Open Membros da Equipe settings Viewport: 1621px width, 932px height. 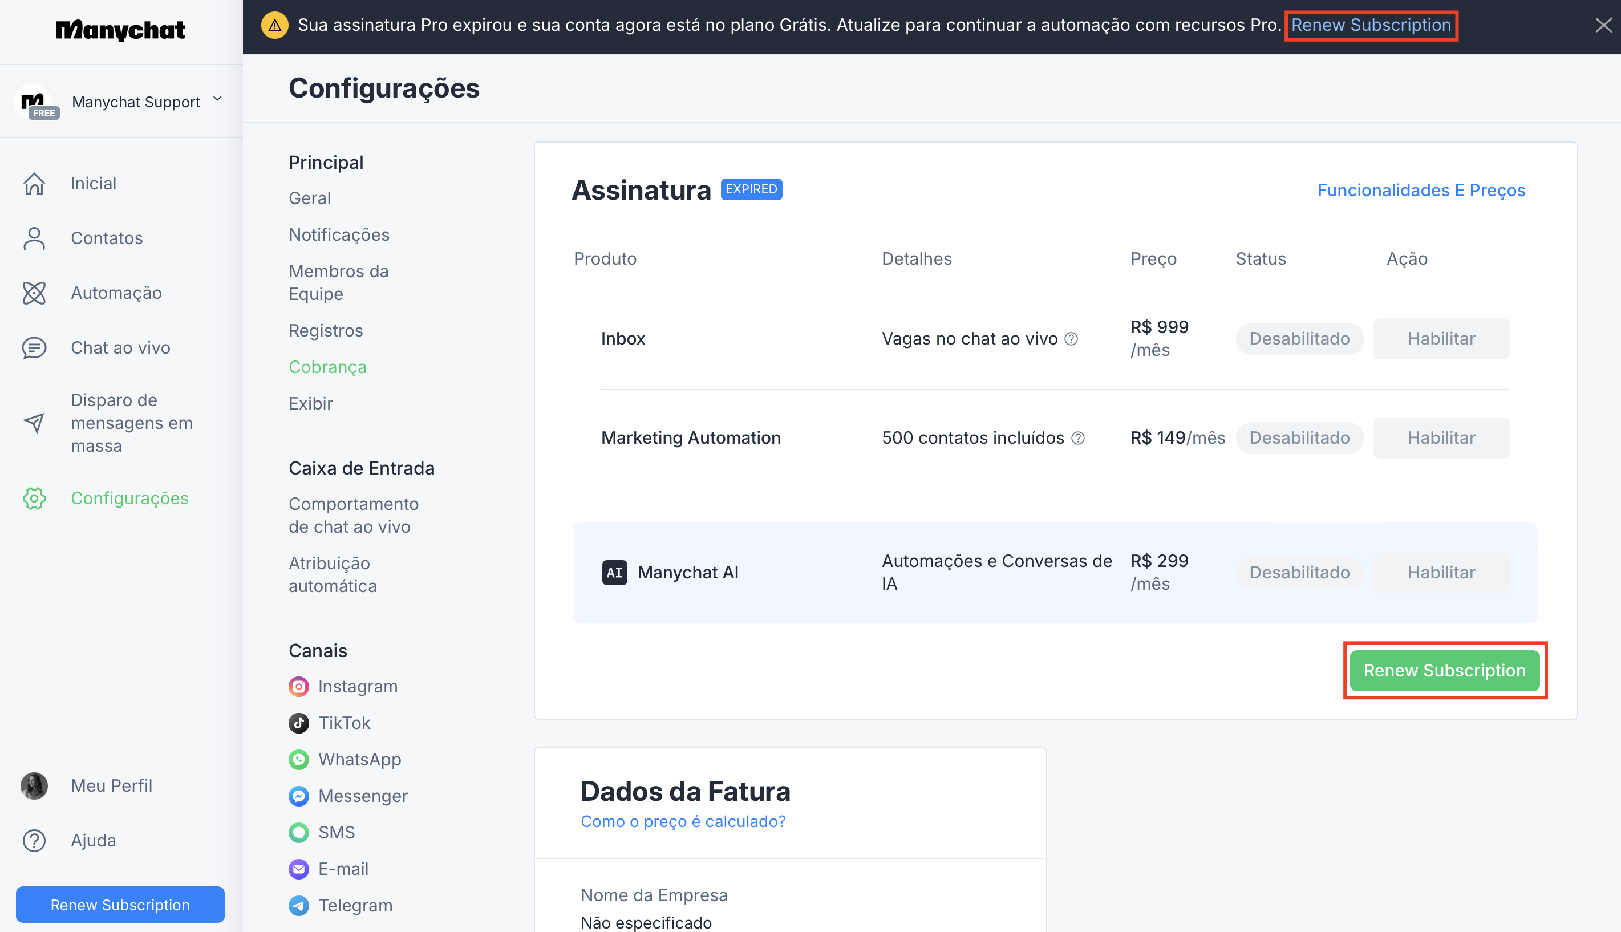coord(339,282)
